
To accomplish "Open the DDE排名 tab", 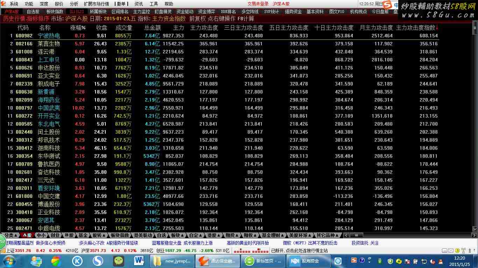I will [229, 12].
